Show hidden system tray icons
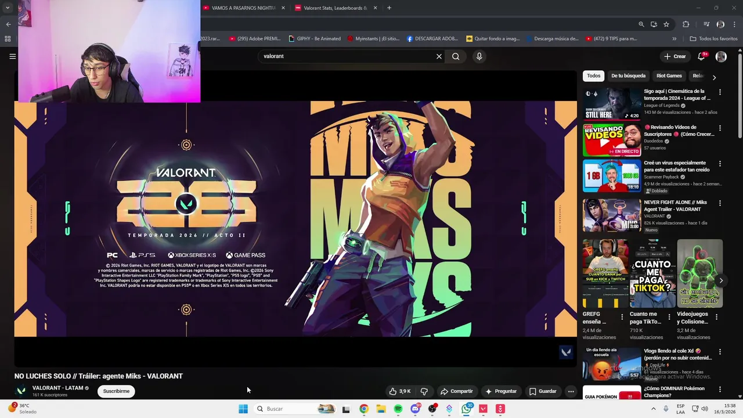The width and height of the screenshot is (743, 418). point(654,409)
